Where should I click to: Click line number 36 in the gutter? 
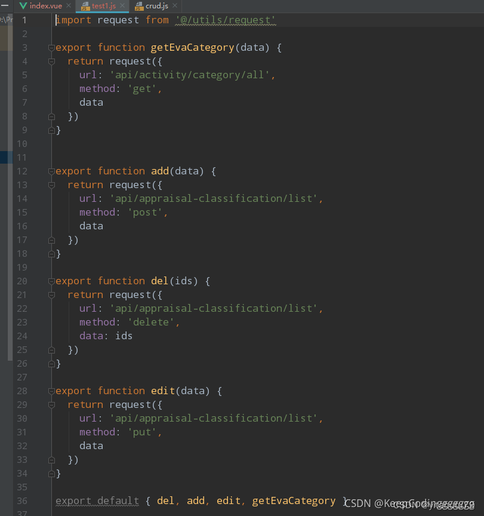coord(22,501)
